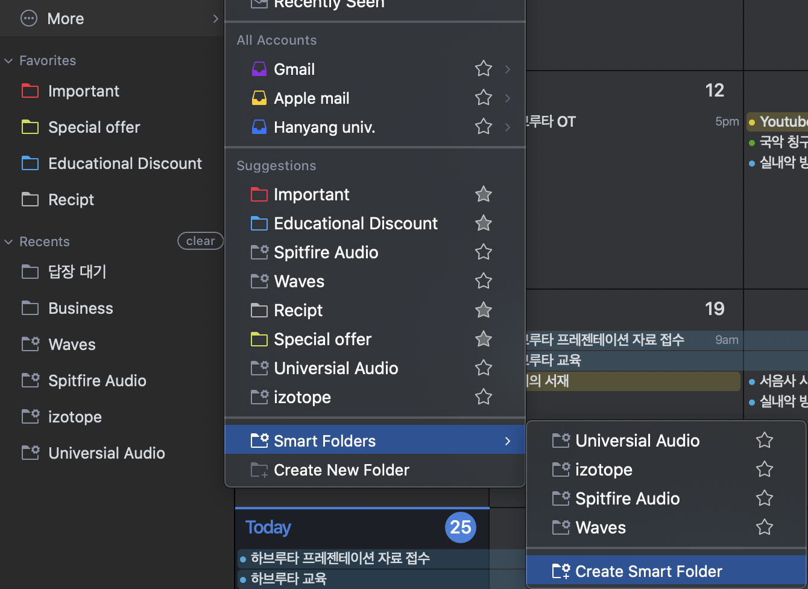Unfavorite Educational Discount star in Suggestions
Viewport: 808px width, 589px height.
(484, 223)
